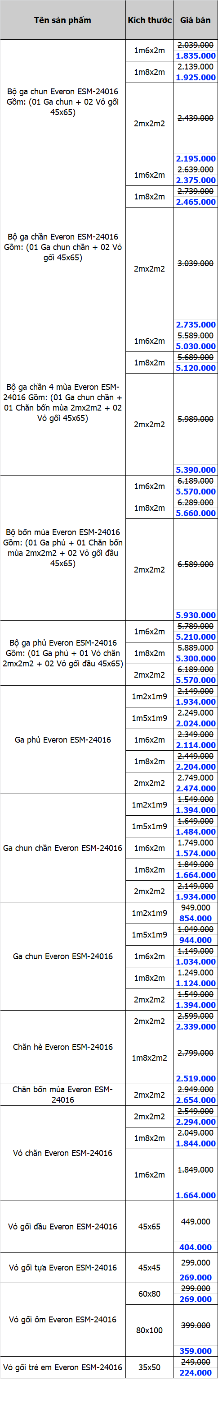
Task: Select the 'Bộ ga phủ Everon ESM-24016' product cell
Action: coord(62,653)
